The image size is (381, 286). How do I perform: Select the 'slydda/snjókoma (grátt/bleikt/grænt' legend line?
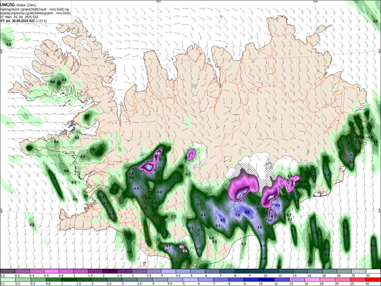pyautogui.click(x=35, y=13)
